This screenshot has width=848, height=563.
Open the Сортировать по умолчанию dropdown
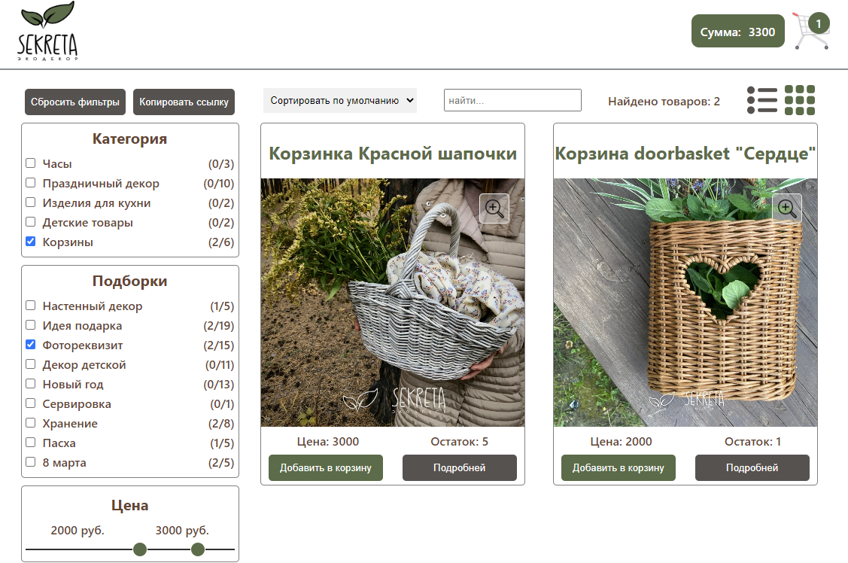340,101
